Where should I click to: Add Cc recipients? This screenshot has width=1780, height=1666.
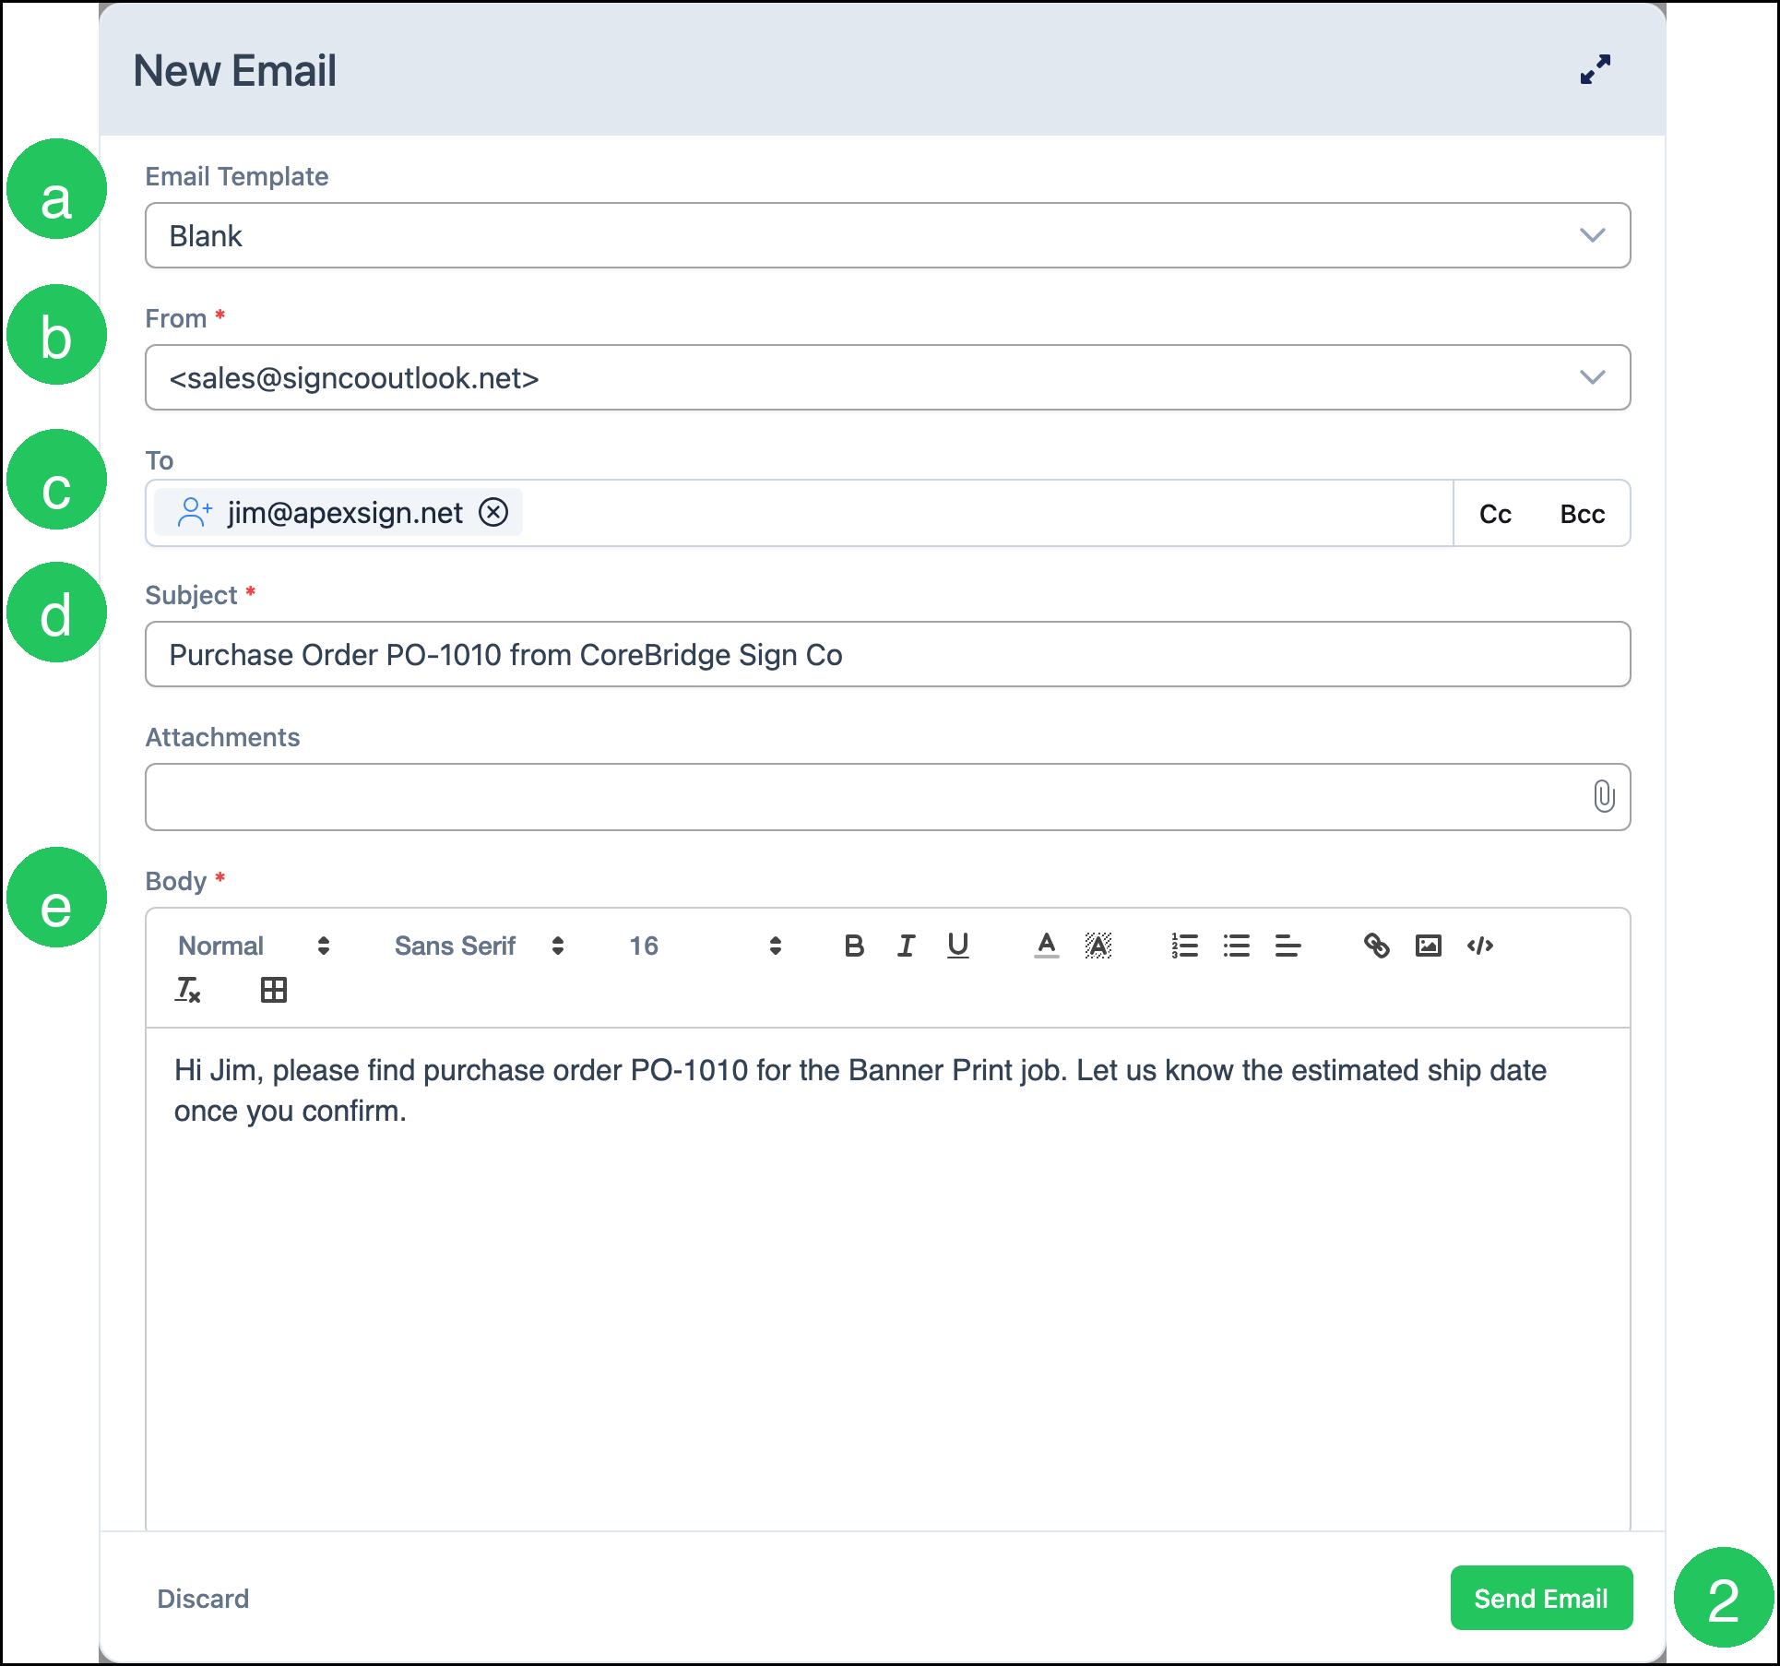point(1495,514)
